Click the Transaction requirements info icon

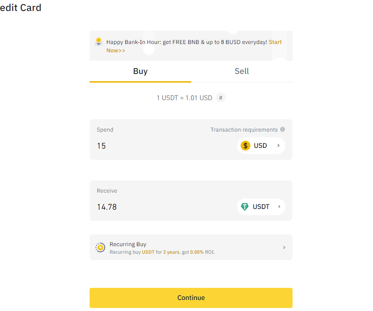[282, 129]
